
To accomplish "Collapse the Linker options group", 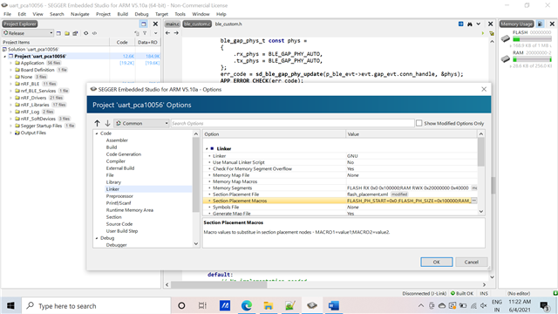I will tap(207, 149).
